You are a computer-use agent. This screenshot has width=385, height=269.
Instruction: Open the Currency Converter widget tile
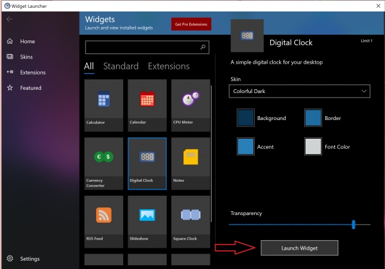point(103,164)
